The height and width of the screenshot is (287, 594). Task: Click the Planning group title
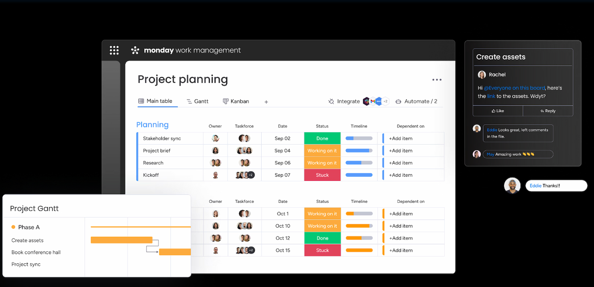pyautogui.click(x=153, y=125)
